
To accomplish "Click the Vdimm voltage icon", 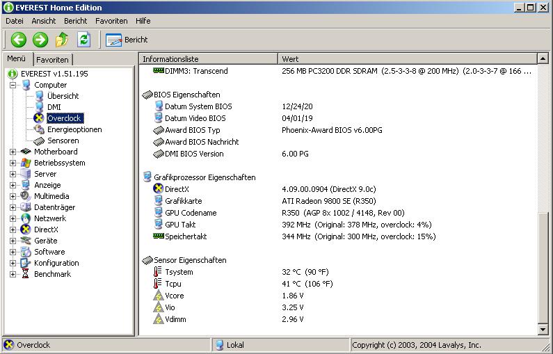I will (x=159, y=319).
